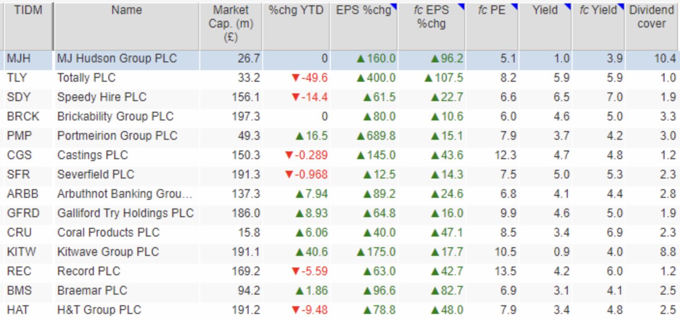Click Castings PLC's market cap value 150.3
Screen dimensions: 680x327
pyautogui.click(x=246, y=155)
